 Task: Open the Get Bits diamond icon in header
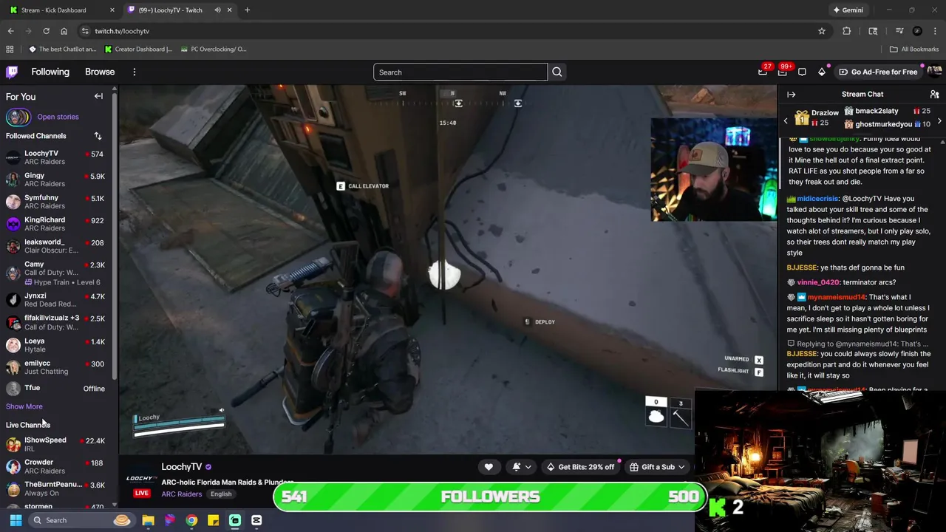tap(822, 72)
